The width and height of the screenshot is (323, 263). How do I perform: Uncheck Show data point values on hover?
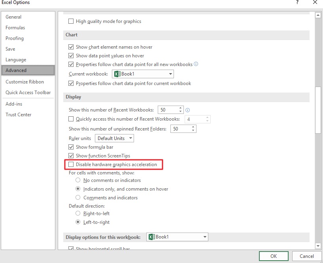71,56
